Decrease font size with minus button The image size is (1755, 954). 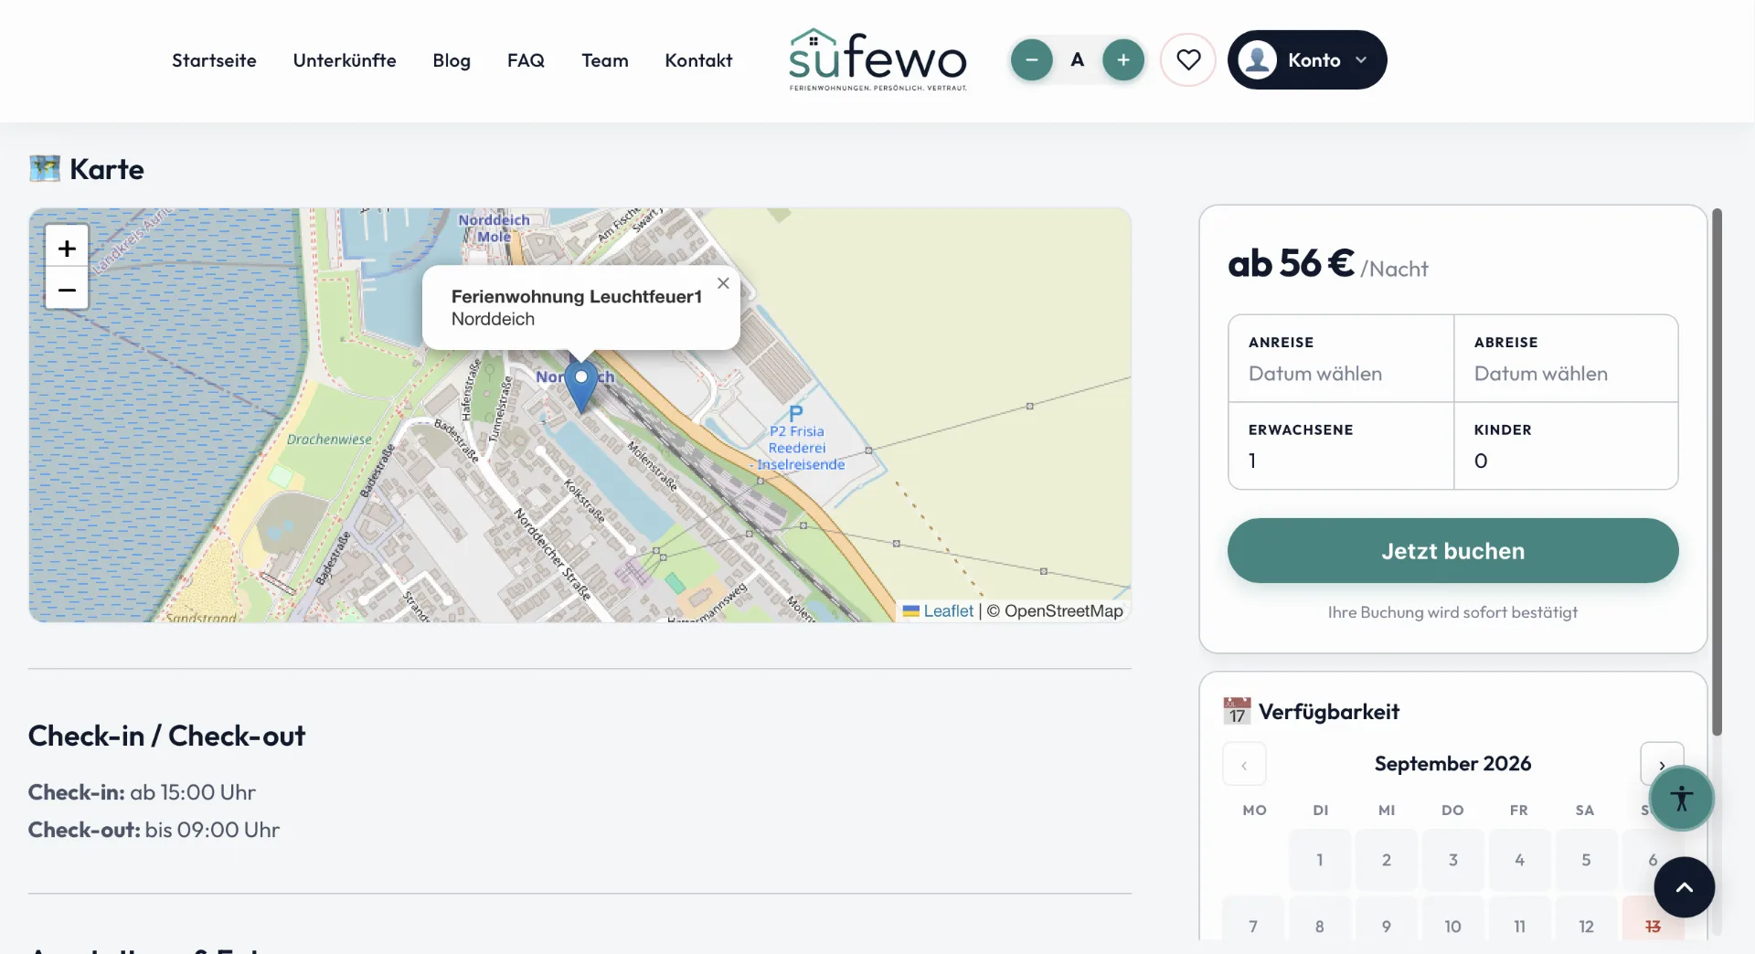[1032, 60]
